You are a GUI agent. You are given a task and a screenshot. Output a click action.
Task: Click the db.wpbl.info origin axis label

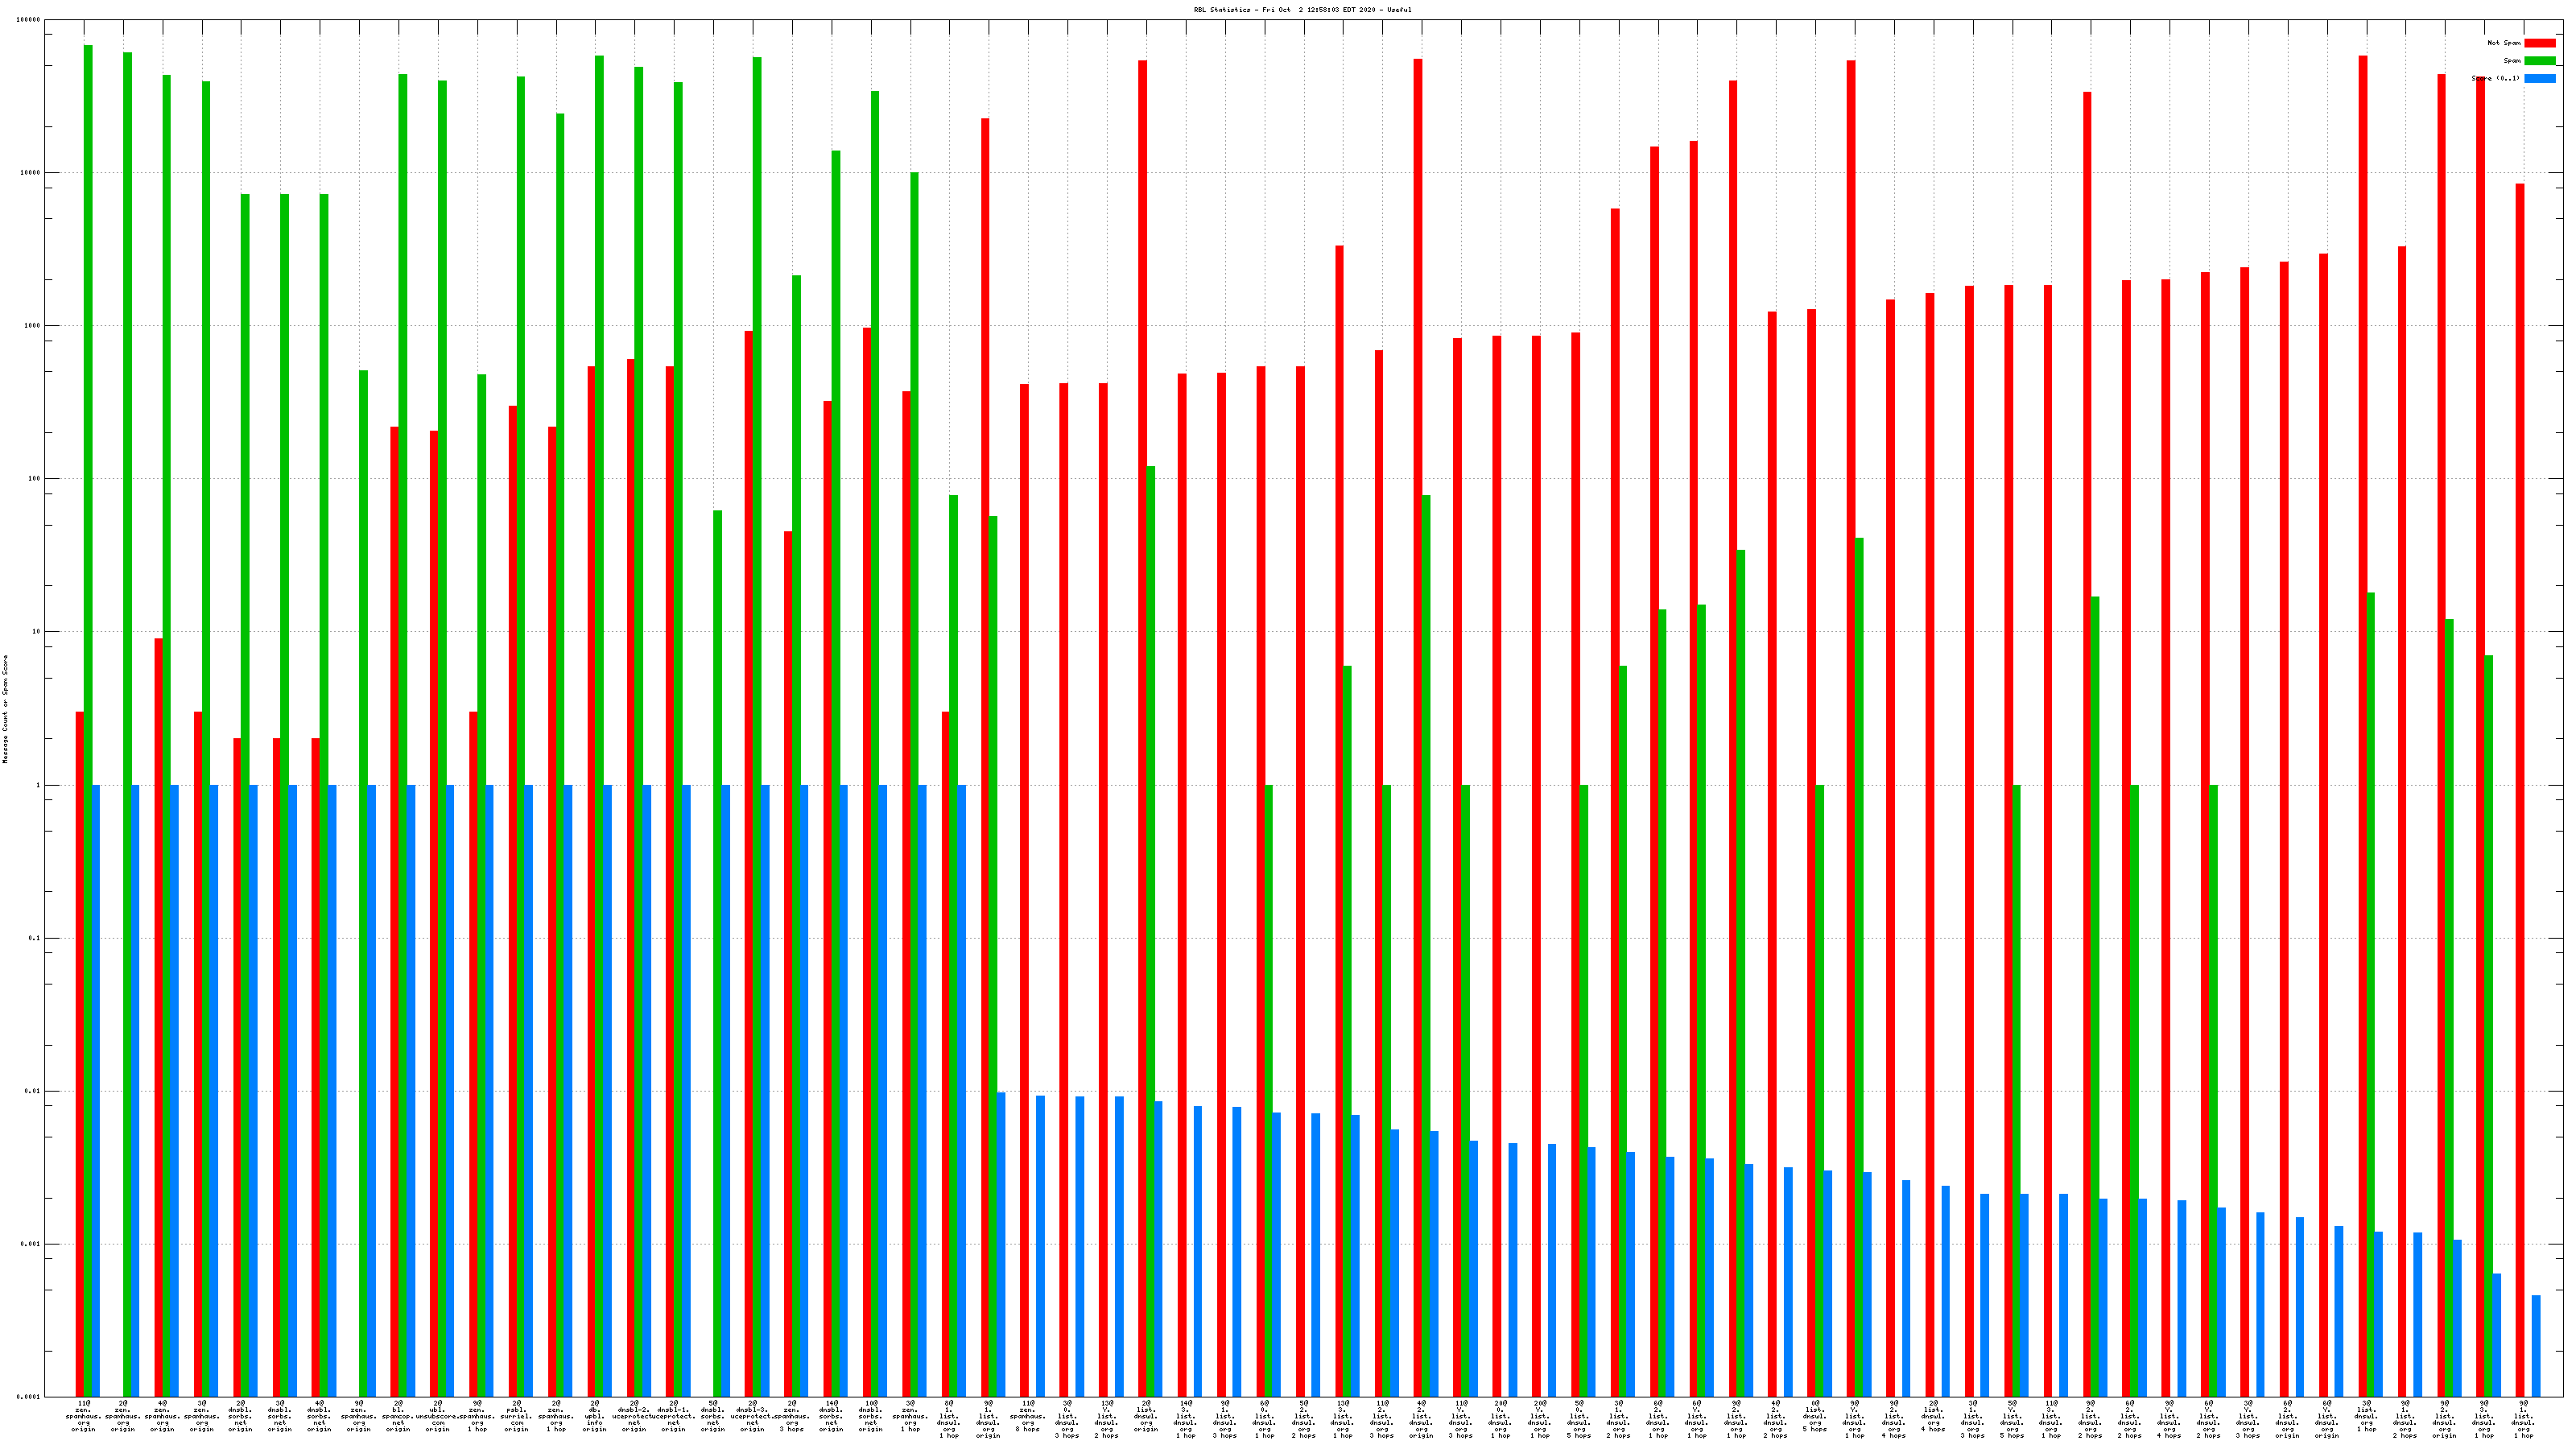(595, 1416)
